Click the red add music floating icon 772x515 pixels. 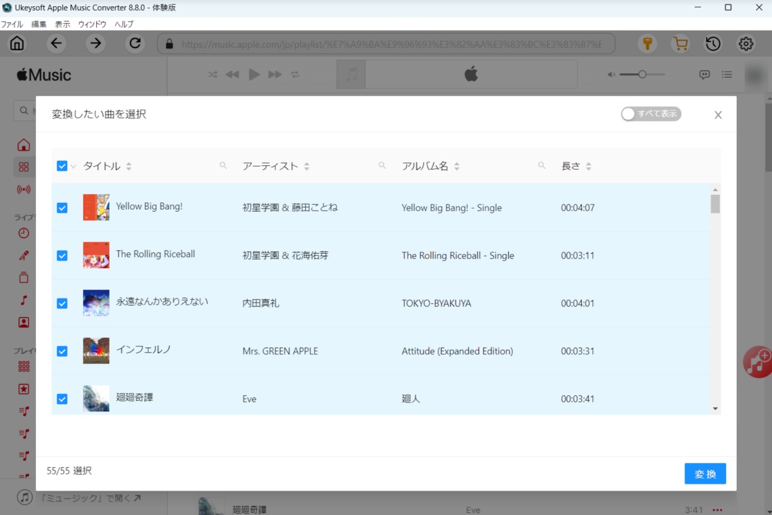click(x=758, y=362)
